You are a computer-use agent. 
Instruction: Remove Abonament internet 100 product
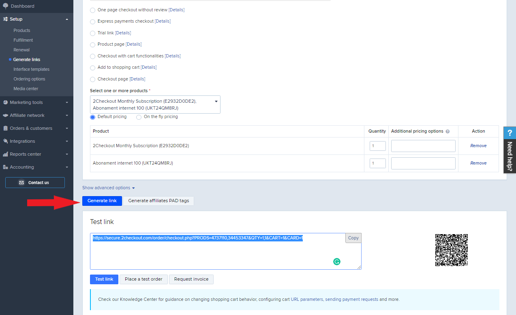pos(478,163)
